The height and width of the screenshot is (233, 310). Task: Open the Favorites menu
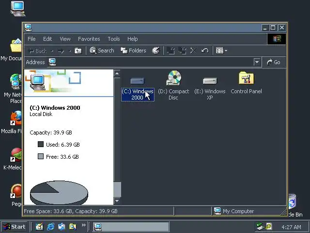coord(89,39)
